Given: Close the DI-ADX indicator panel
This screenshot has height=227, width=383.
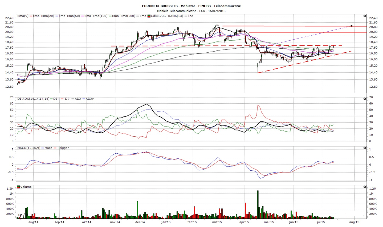Looking at the screenshot, I should (x=365, y=99).
